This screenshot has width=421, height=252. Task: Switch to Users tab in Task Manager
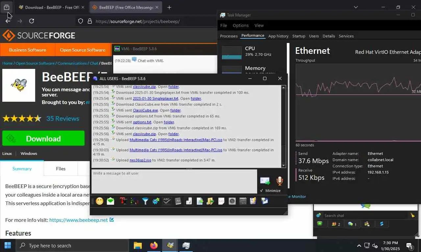pos(314,36)
